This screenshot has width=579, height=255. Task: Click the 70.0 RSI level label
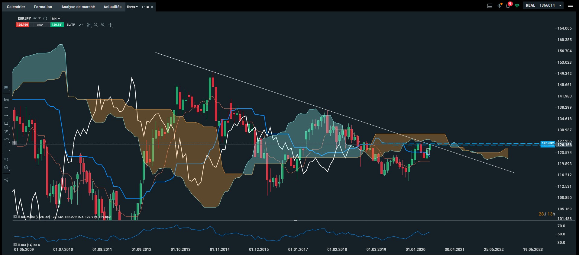click(561, 226)
